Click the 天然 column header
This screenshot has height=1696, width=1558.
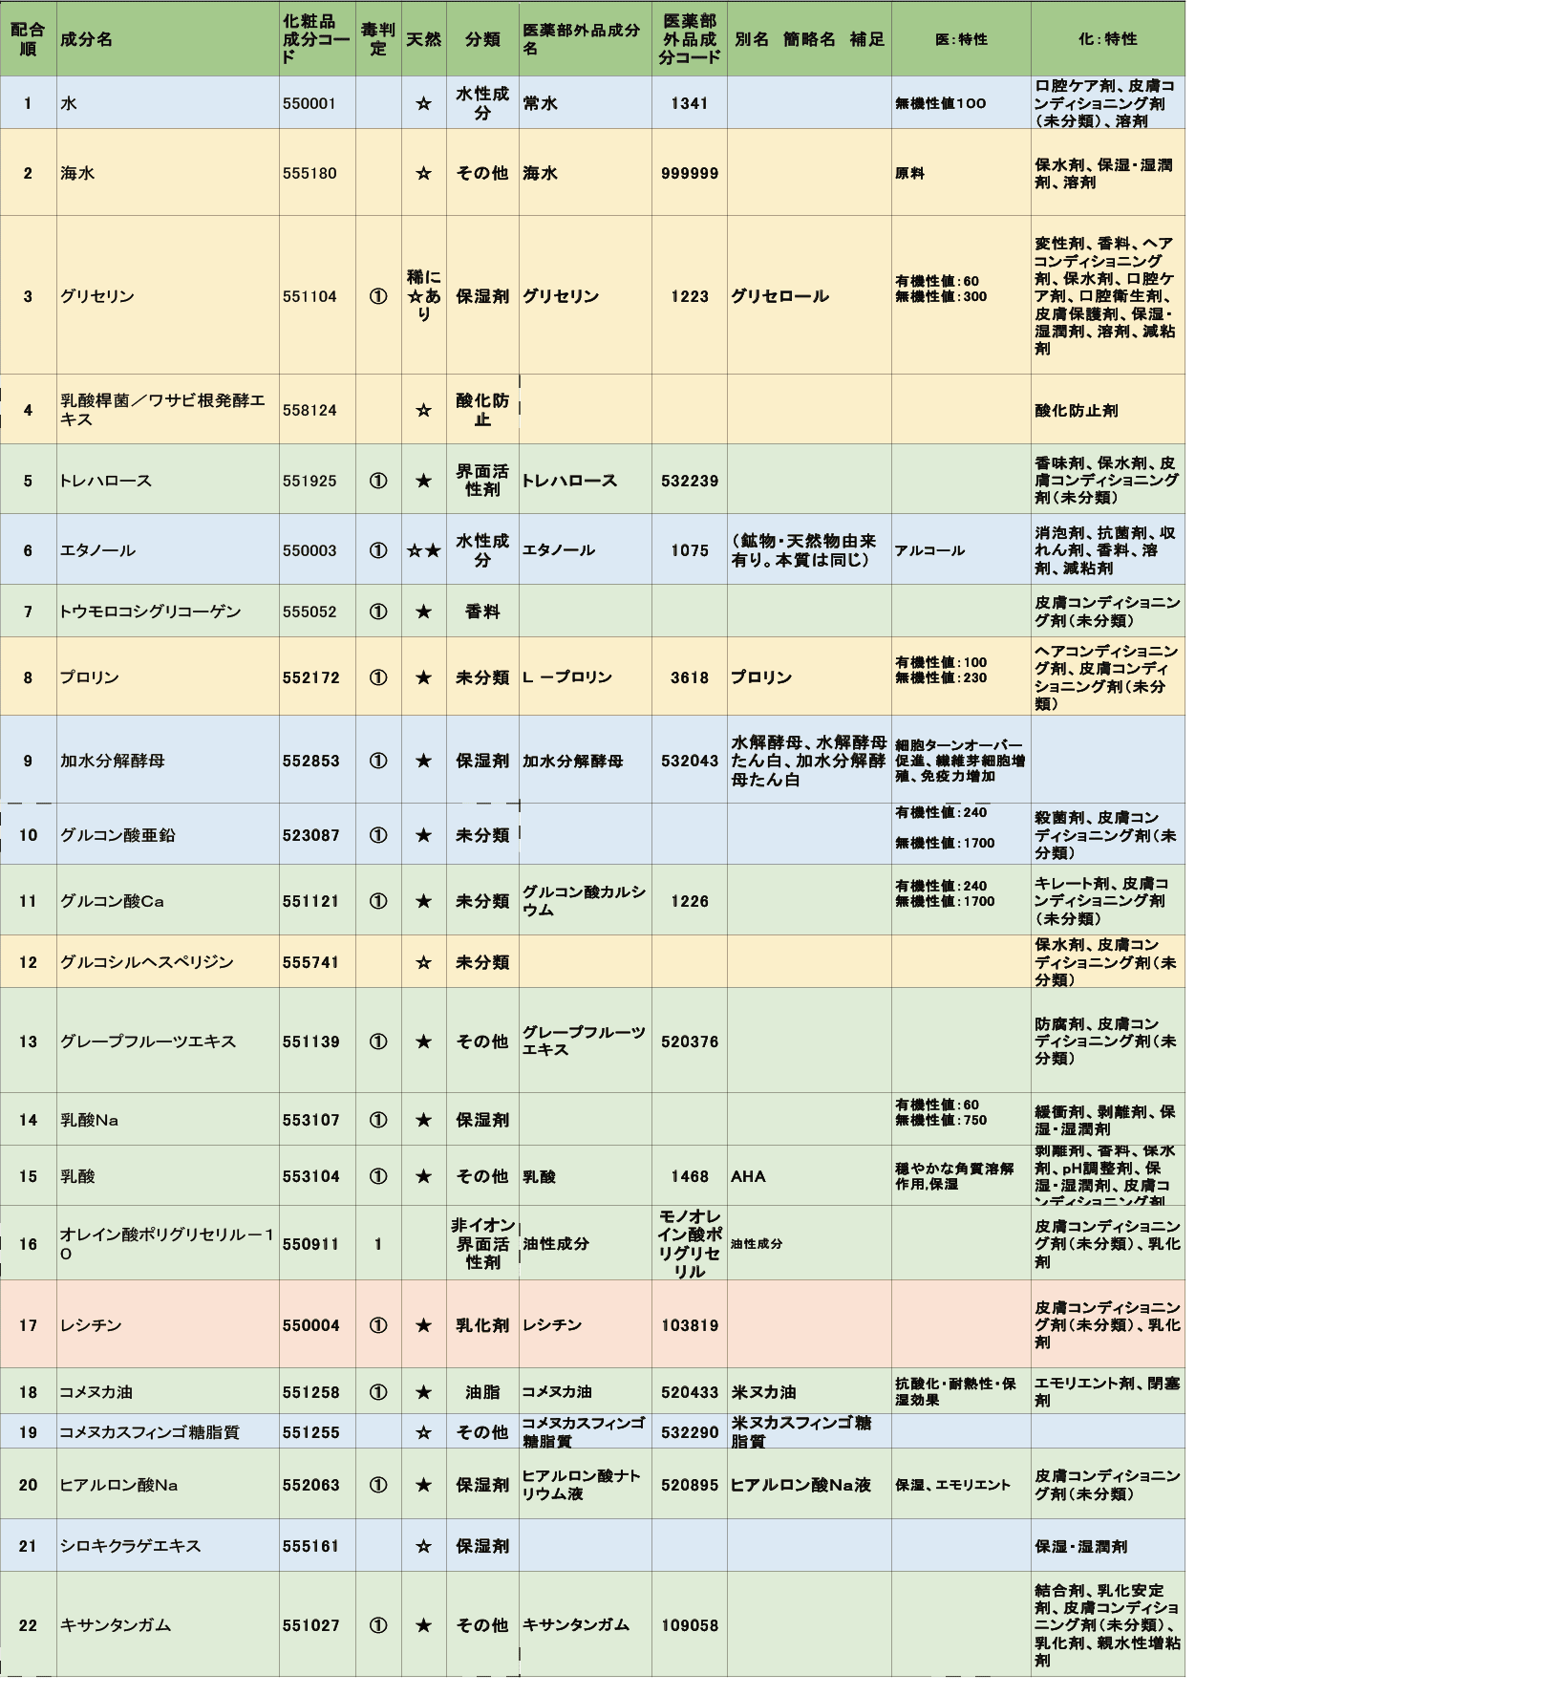(x=424, y=39)
